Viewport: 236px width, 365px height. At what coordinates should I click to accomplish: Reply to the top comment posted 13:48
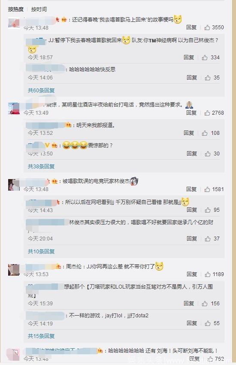click(x=191, y=27)
